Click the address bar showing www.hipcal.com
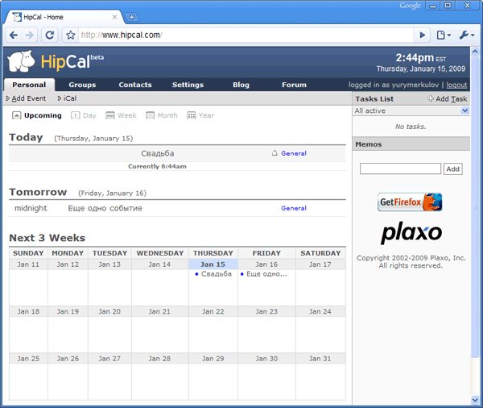 pyautogui.click(x=246, y=35)
